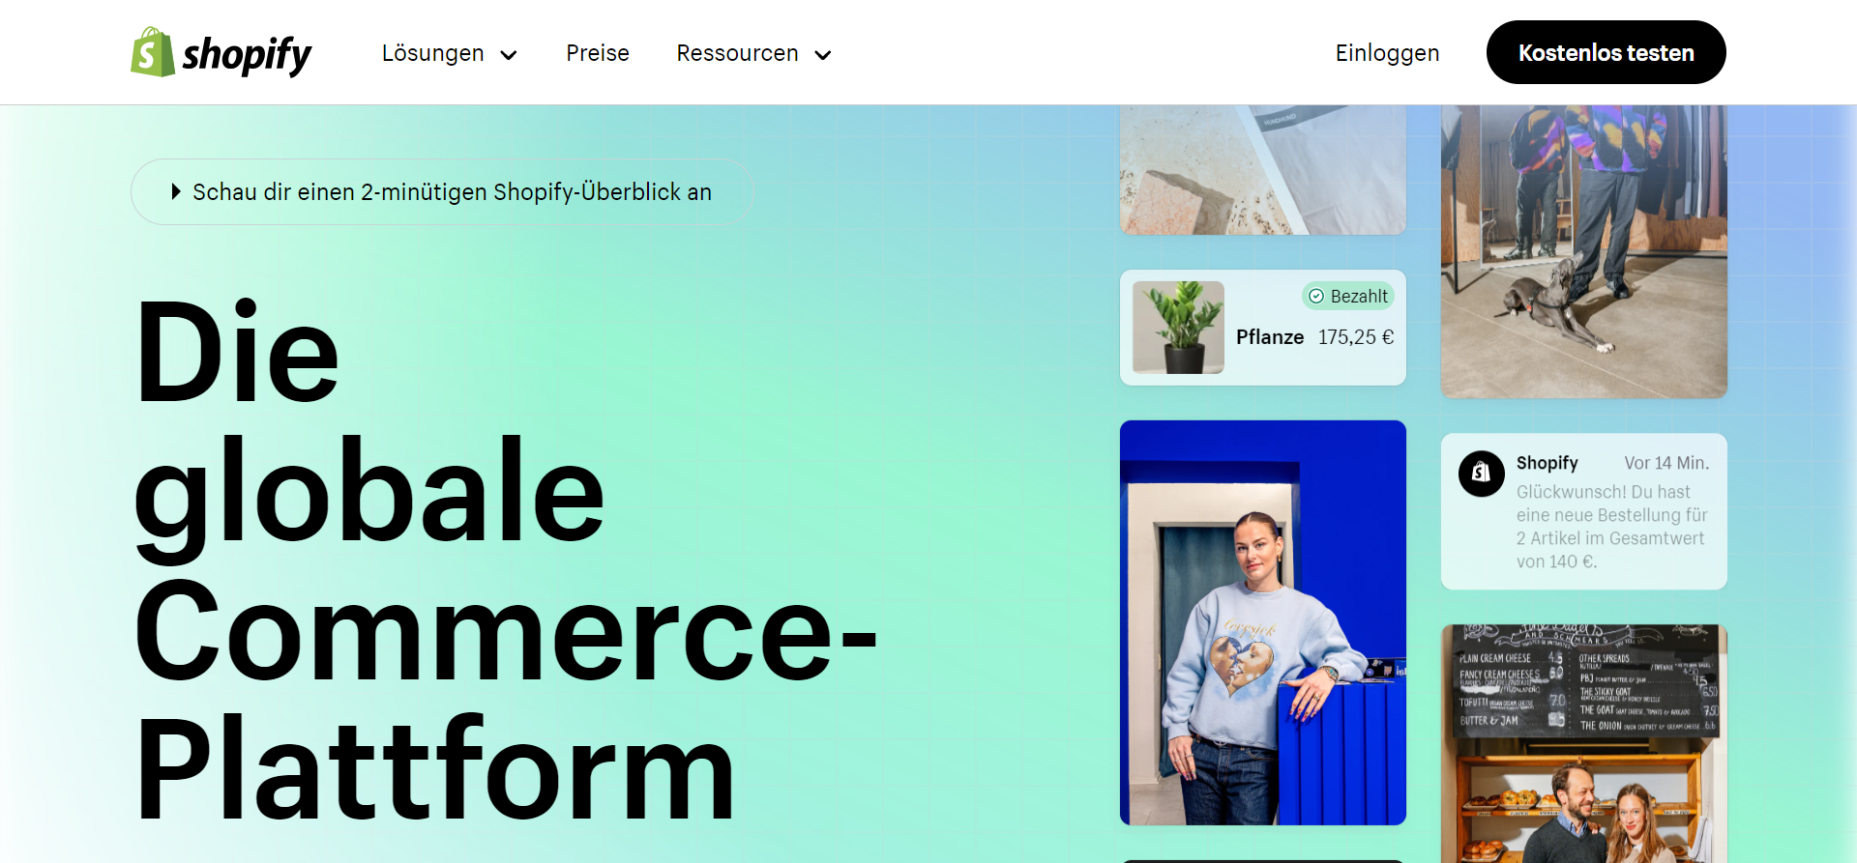Play the 2-minütigen Shopify-Überblick video
The image size is (1857, 863).
coord(442,191)
